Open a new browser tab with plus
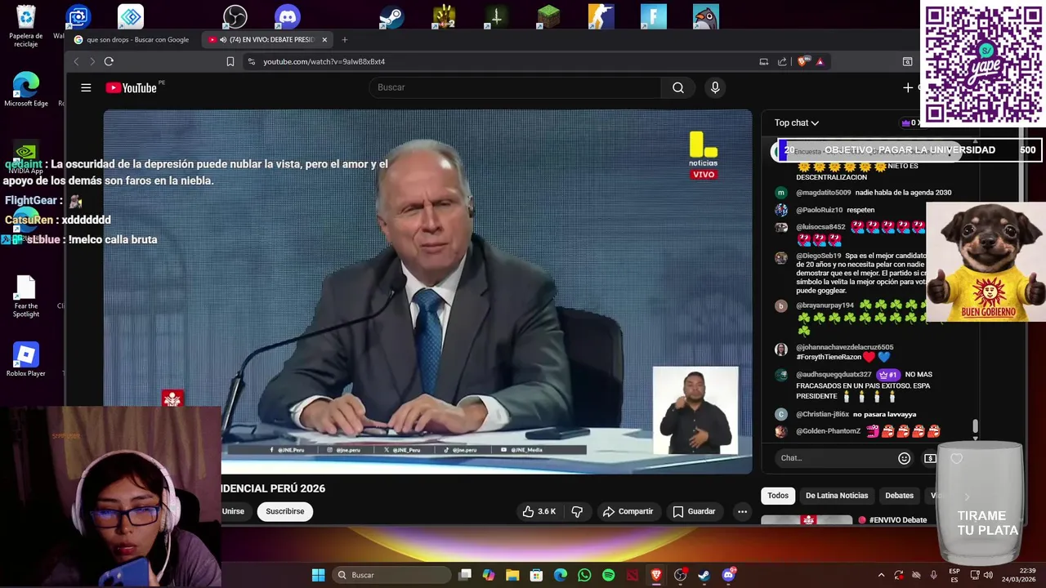This screenshot has width=1046, height=588. pos(345,39)
